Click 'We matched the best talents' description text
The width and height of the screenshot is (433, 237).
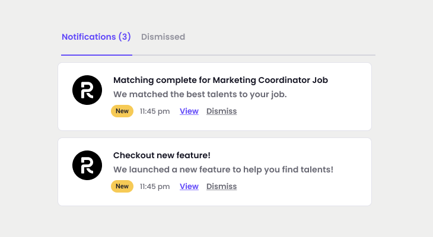(200, 94)
